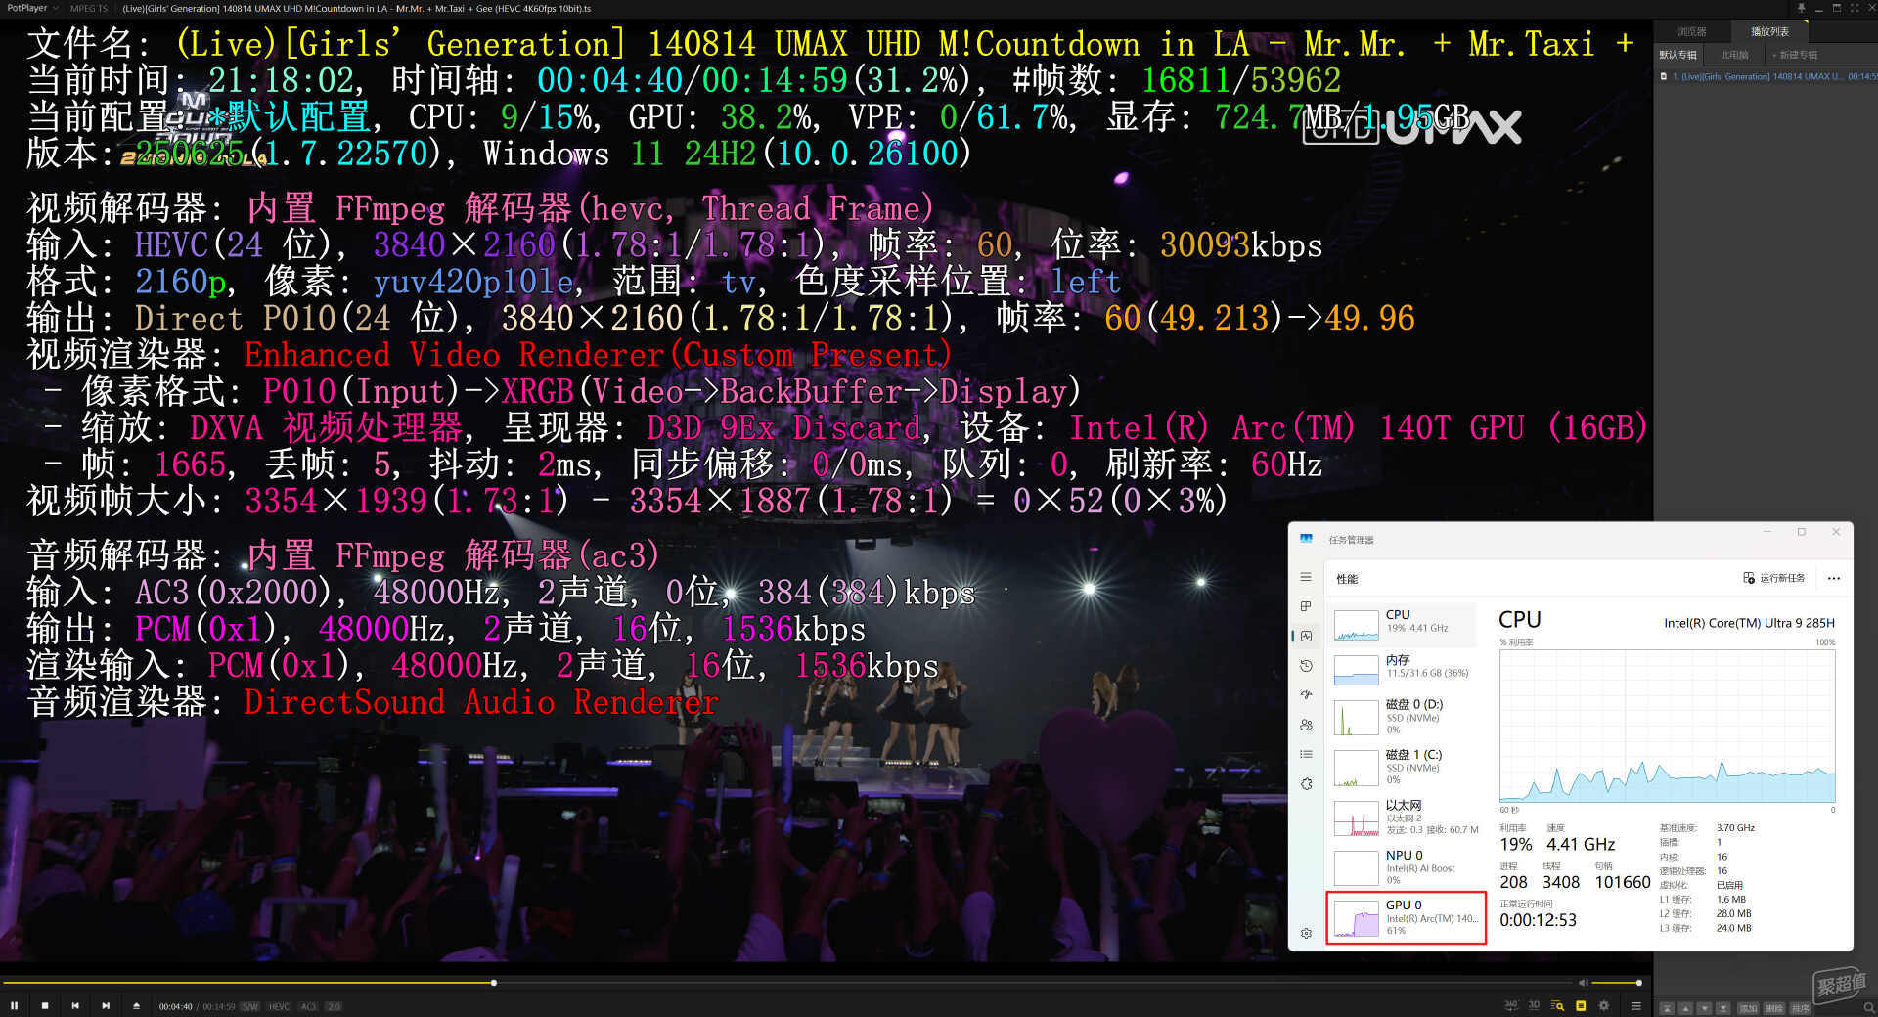The image size is (1878, 1017).
Task: Open Task Manager Processes page icon
Action: [1306, 606]
